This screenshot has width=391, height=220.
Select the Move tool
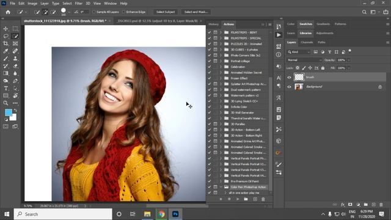point(5,29)
